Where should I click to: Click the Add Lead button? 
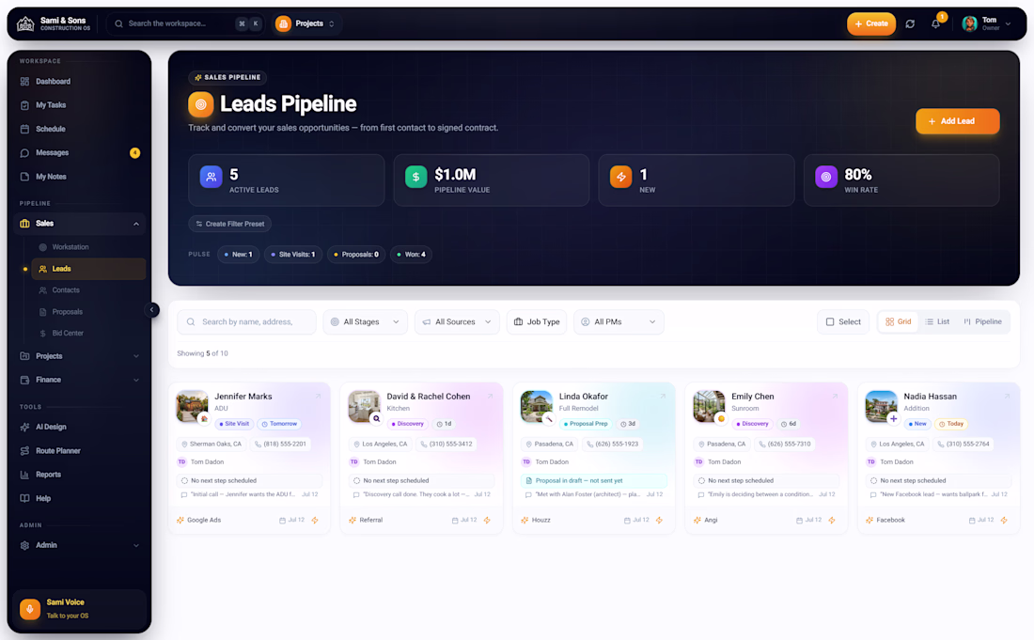coord(958,121)
